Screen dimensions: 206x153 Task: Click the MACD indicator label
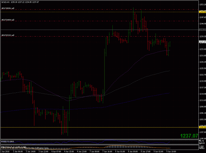click(x=14, y=147)
